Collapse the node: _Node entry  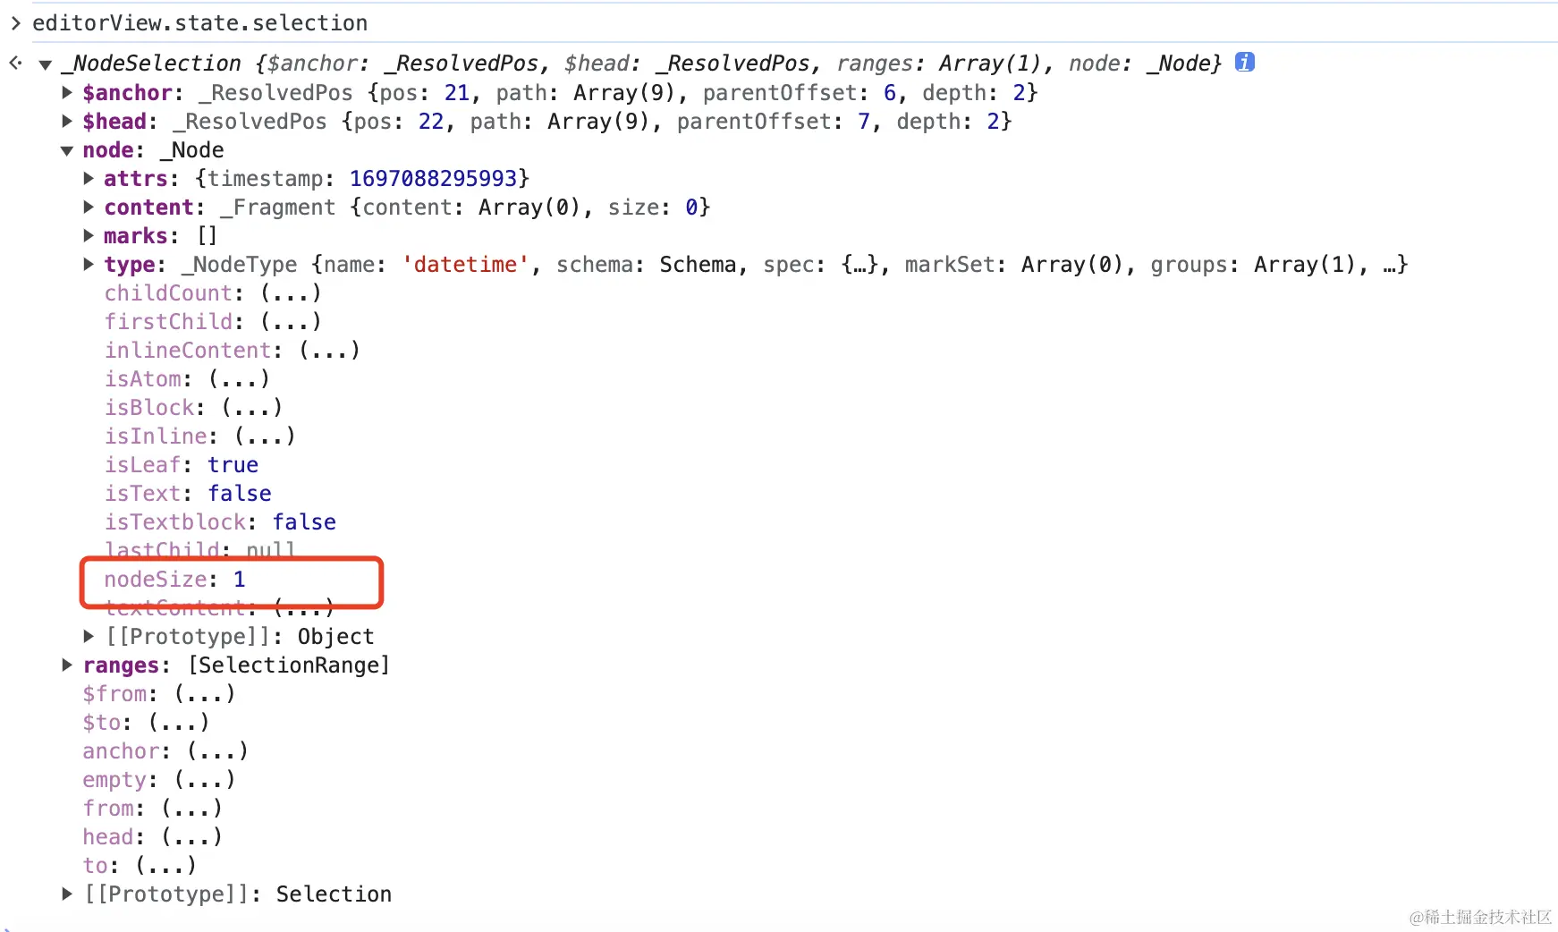coord(67,150)
